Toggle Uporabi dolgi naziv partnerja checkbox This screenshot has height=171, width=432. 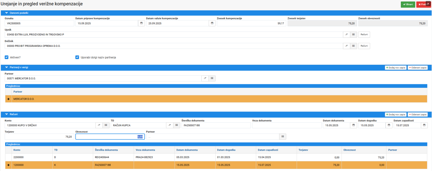pyautogui.click(x=77, y=57)
